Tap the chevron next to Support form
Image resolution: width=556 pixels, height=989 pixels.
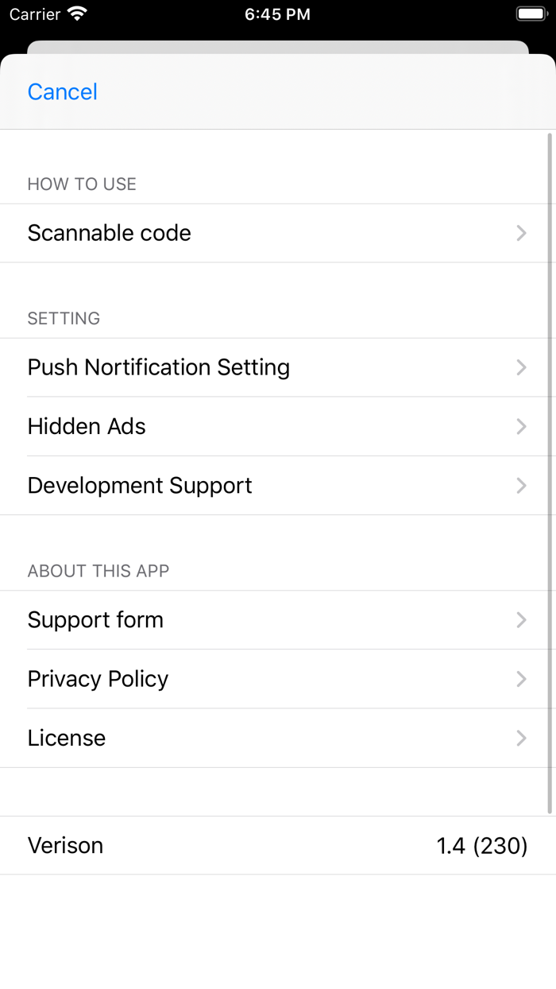coord(521,620)
